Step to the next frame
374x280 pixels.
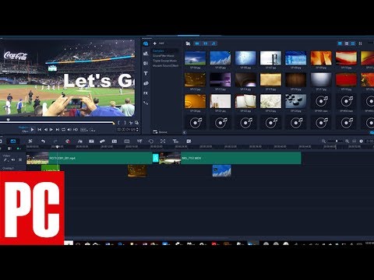pos(51,129)
